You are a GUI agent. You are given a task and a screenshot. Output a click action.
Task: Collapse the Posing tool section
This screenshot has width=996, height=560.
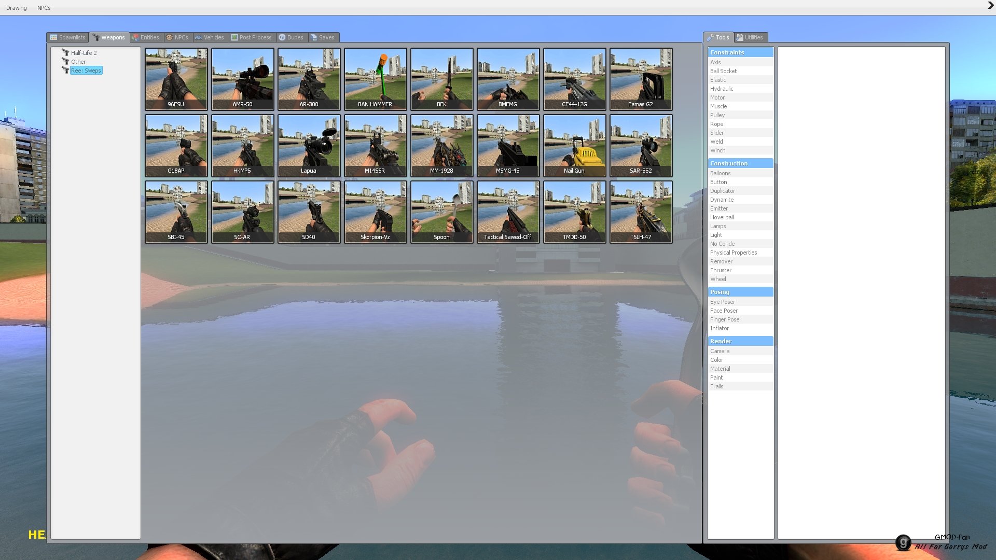[740, 292]
